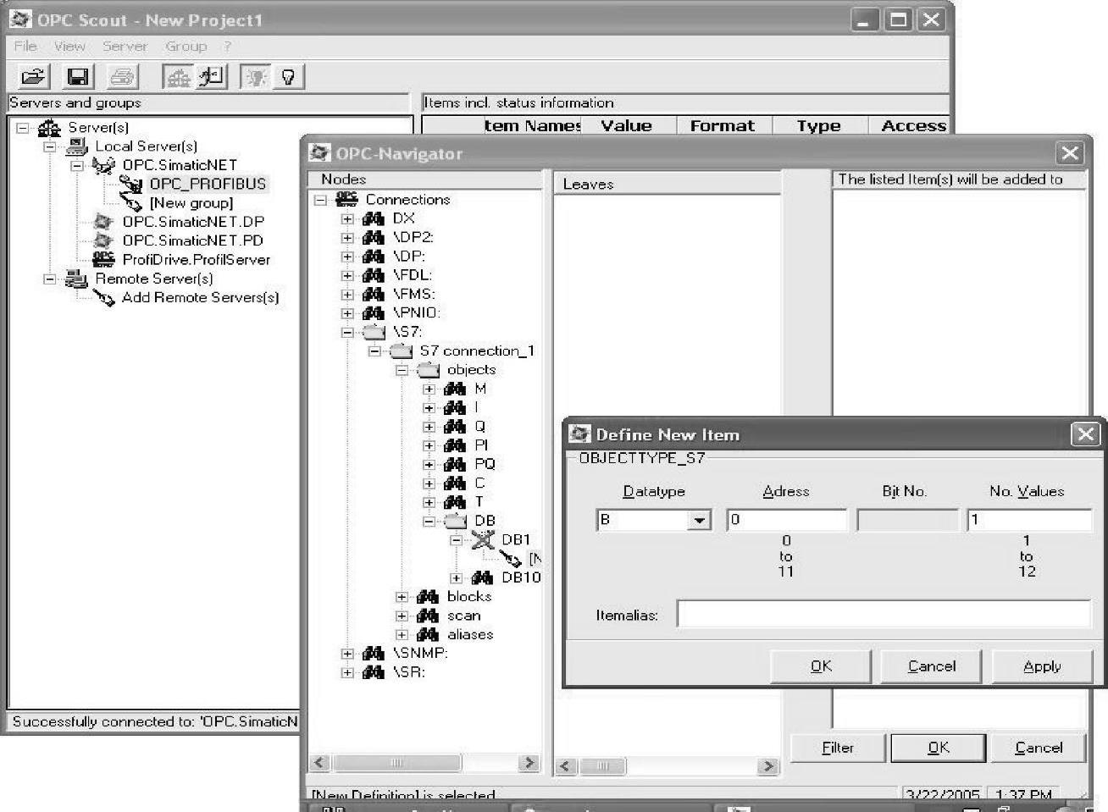Click the Value column header
This screenshot has width=1108, height=812.
coord(627,126)
